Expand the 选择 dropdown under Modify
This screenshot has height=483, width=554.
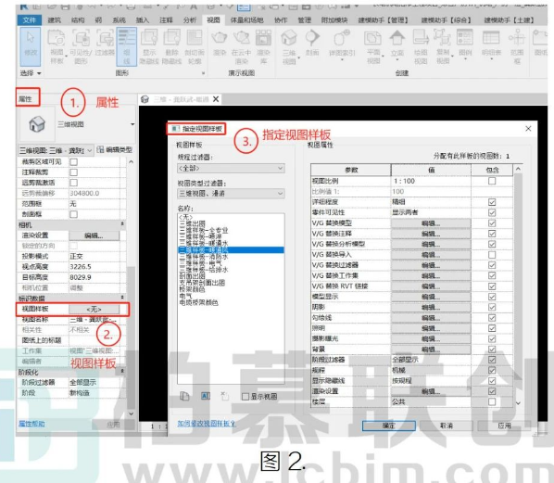tap(31, 73)
